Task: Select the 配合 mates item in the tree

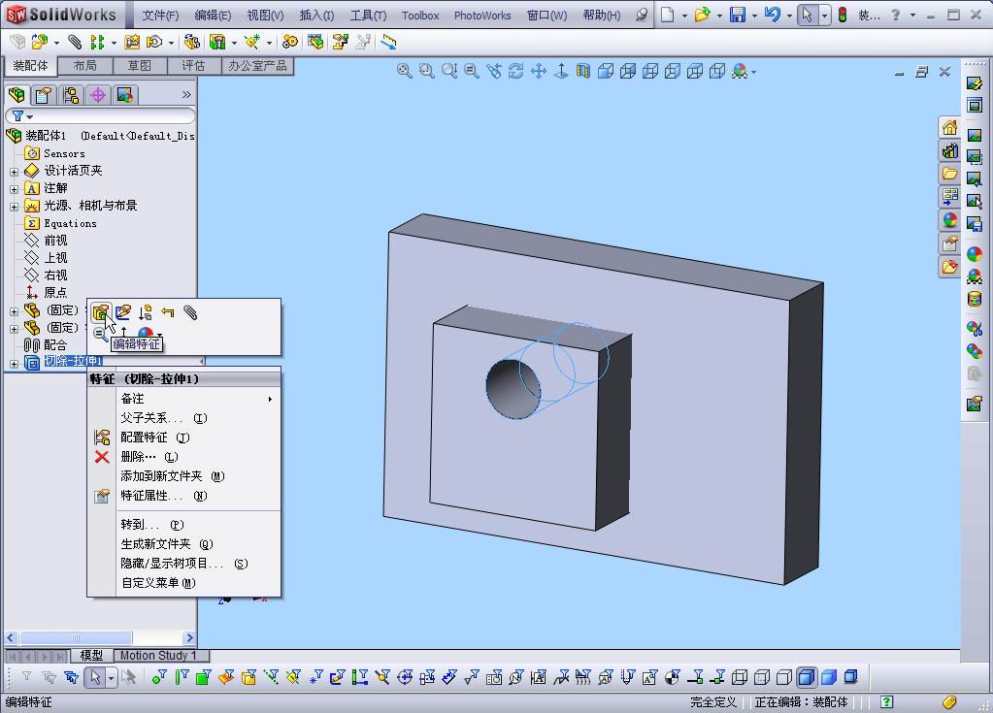Action: click(55, 344)
